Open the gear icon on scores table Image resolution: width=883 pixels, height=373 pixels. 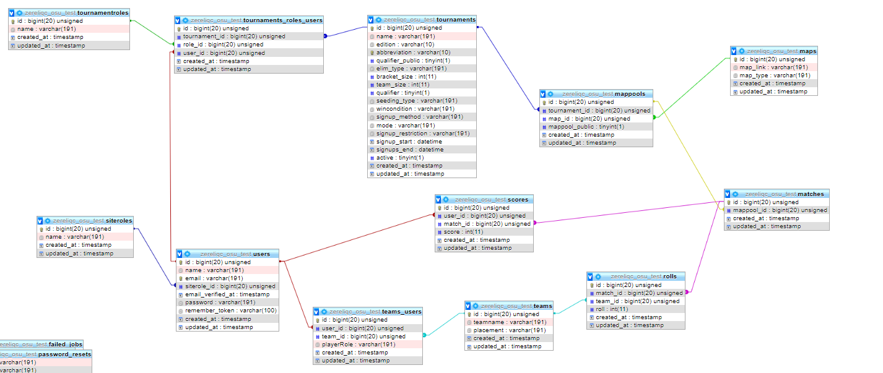pyautogui.click(x=446, y=199)
